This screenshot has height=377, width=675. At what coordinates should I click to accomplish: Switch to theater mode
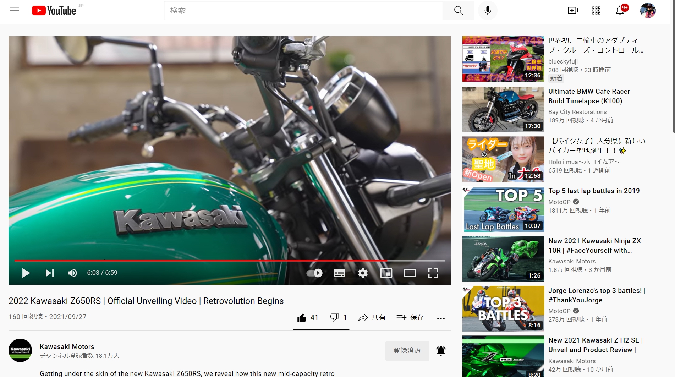click(410, 273)
